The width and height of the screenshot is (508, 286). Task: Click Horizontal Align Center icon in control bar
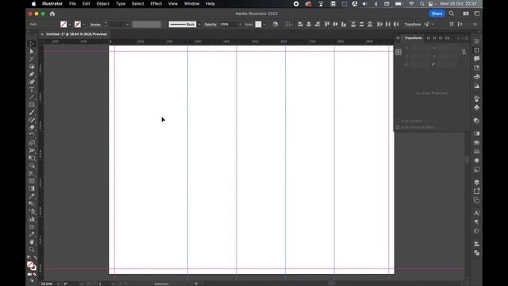point(309,25)
